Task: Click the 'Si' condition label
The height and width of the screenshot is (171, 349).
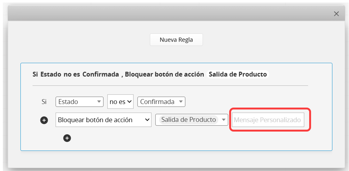Action: pos(44,102)
